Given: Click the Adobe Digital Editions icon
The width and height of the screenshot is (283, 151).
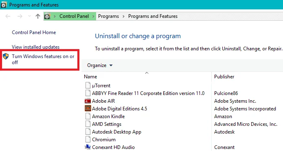Looking at the screenshot, I should point(88,108).
